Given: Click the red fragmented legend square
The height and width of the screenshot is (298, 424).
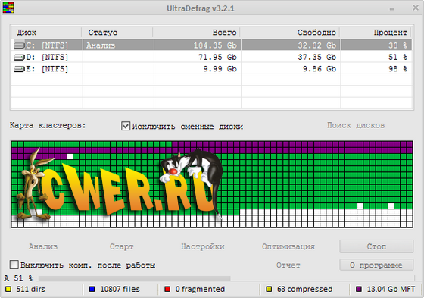Looking at the screenshot, I should (x=167, y=289).
